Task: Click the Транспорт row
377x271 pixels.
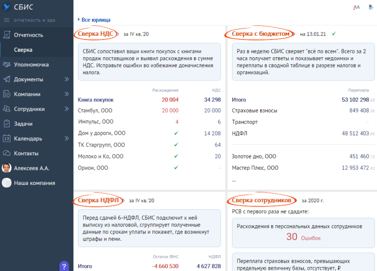Action: point(303,122)
